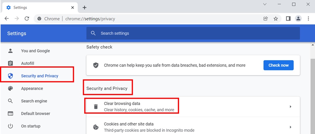This screenshot has height=134, width=315.
Task: Open the Autofill settings section
Action: tap(27, 63)
